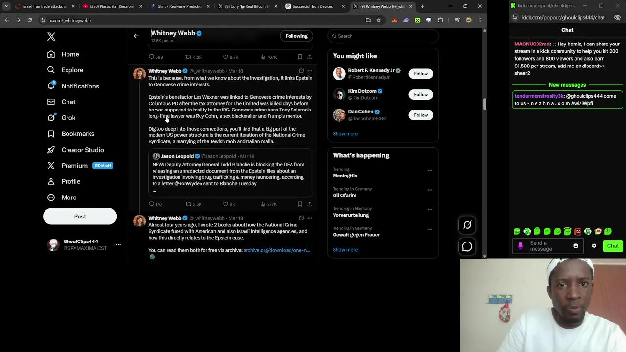The image size is (626, 352).
Task: Open quoted Jason Leopold tweet
Action: pos(230,172)
